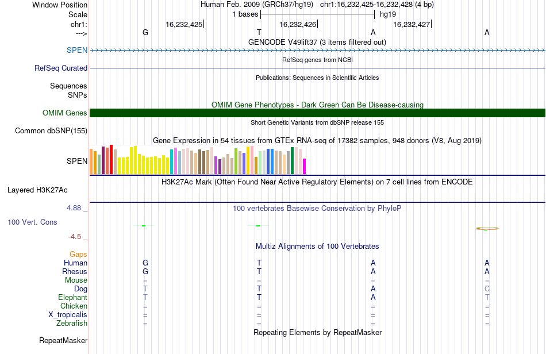Click the GENCODE V49lift37 track title

click(317, 42)
